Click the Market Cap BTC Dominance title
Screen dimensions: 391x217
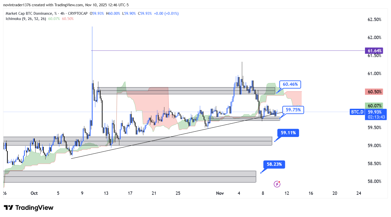[29, 13]
